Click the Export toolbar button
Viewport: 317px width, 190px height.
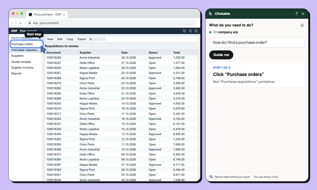click(82, 39)
